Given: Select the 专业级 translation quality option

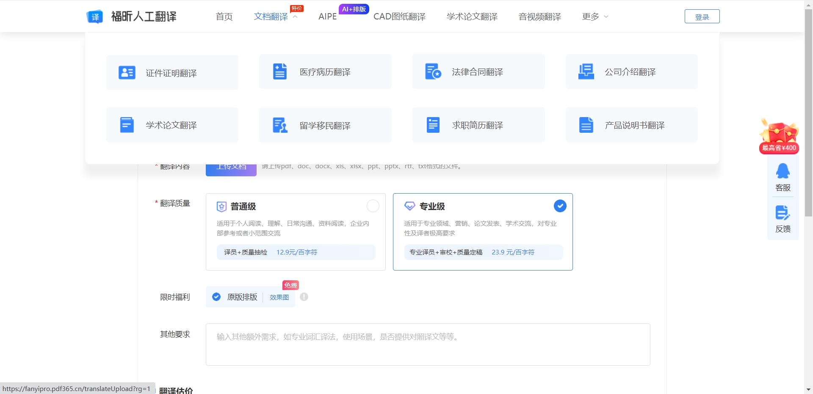Looking at the screenshot, I should pyautogui.click(x=560, y=206).
